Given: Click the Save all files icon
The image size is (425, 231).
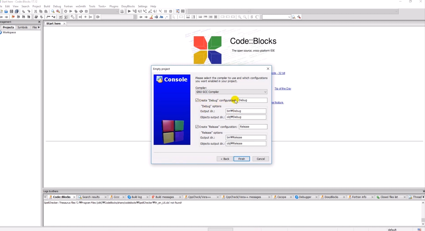Looking at the screenshot, I should point(17,12).
